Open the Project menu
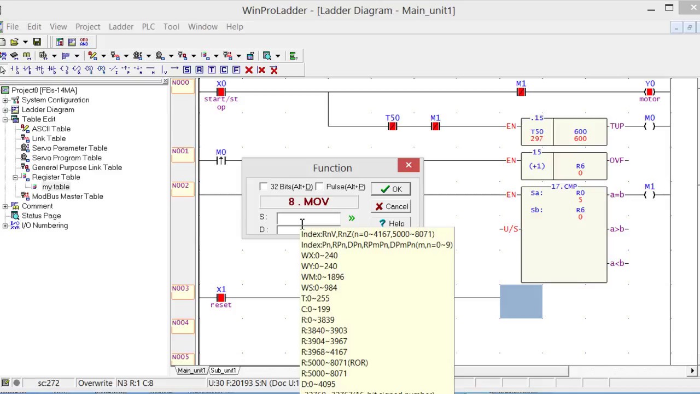This screenshot has height=394, width=700. tap(87, 26)
